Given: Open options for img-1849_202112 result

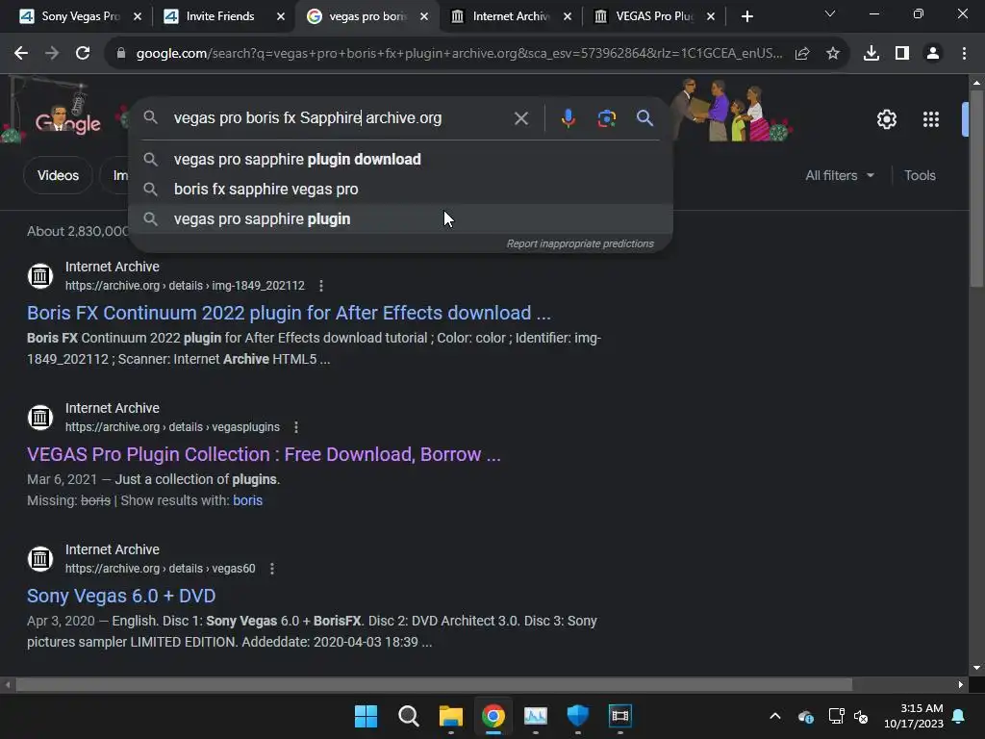Looking at the screenshot, I should coord(321,286).
